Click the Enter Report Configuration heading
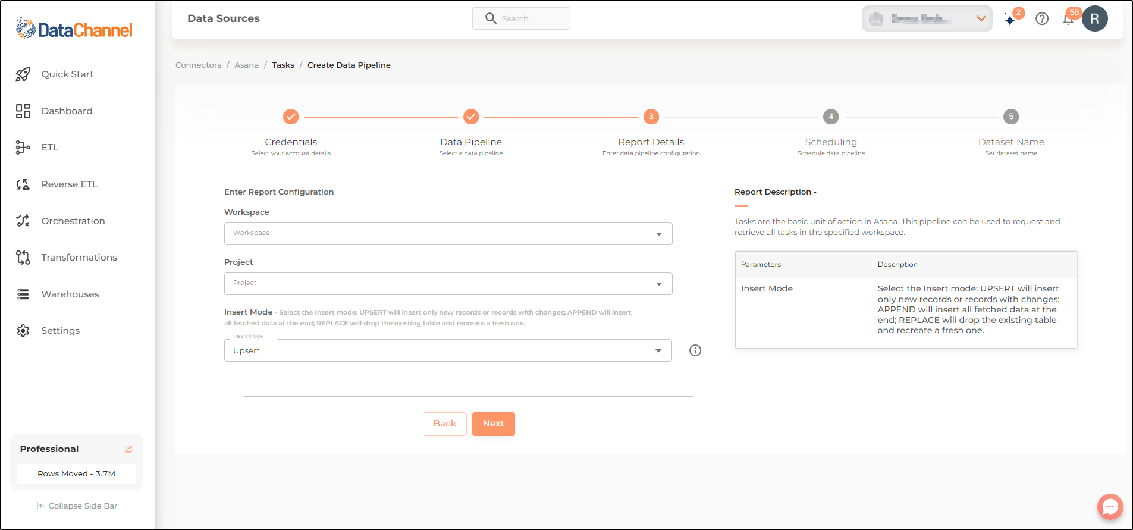This screenshot has width=1133, height=530. [279, 192]
